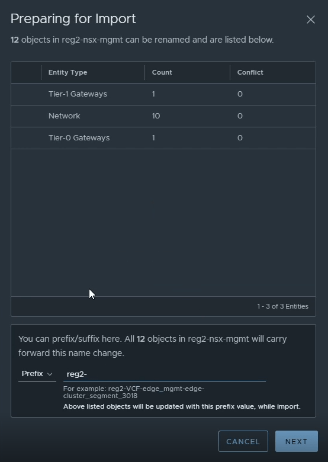Select the Tier-1 Gateways row
The height and width of the screenshot is (462, 328).
click(x=163, y=94)
